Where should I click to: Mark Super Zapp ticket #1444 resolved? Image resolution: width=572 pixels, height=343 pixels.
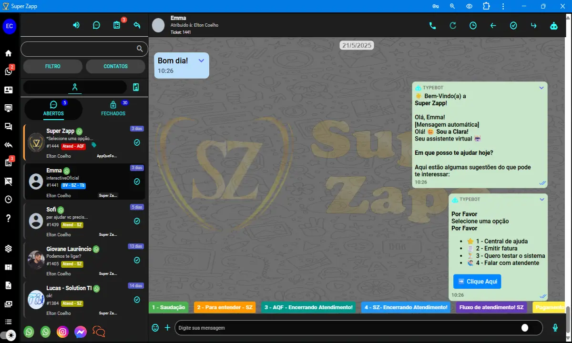pos(137,142)
